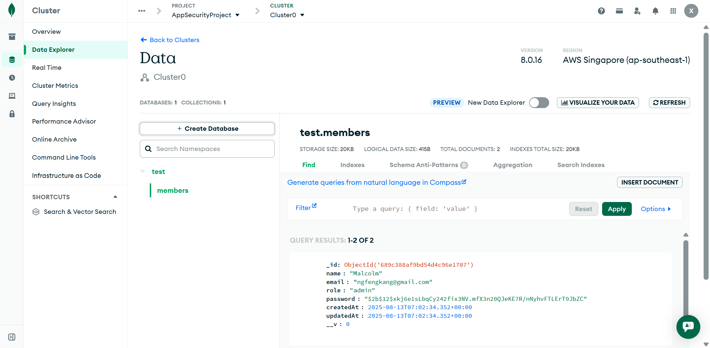Image resolution: width=710 pixels, height=348 pixels.
Task: Open Generate queries from natural language link
Action: 377,182
